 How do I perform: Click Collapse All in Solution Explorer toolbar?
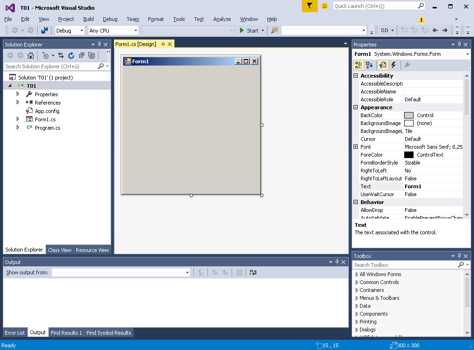81,55
